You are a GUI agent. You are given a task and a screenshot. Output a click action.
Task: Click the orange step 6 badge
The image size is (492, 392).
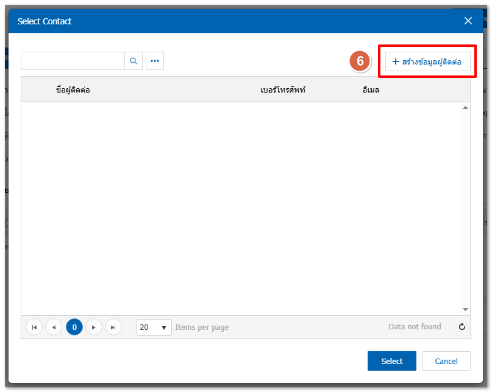pyautogui.click(x=360, y=61)
